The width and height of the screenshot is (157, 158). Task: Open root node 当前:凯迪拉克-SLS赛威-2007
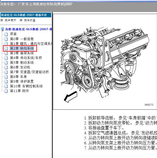coord(28,29)
